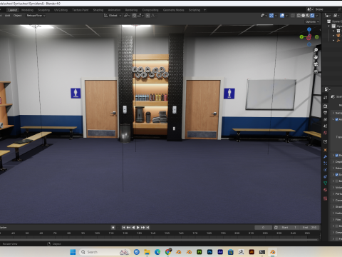The image size is (342, 257).
Task: Click the Y axis on navigation gizmo
Action: [301, 37]
